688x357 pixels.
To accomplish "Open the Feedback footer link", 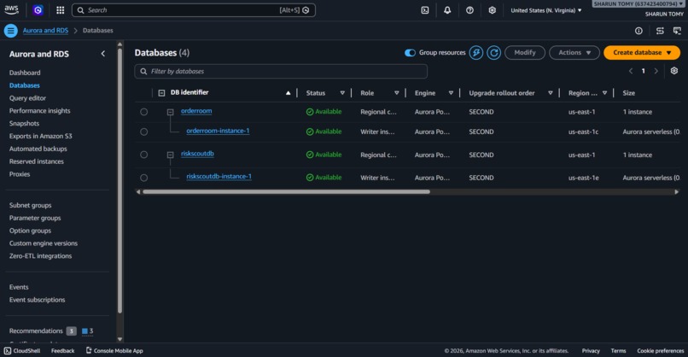I will point(63,350).
